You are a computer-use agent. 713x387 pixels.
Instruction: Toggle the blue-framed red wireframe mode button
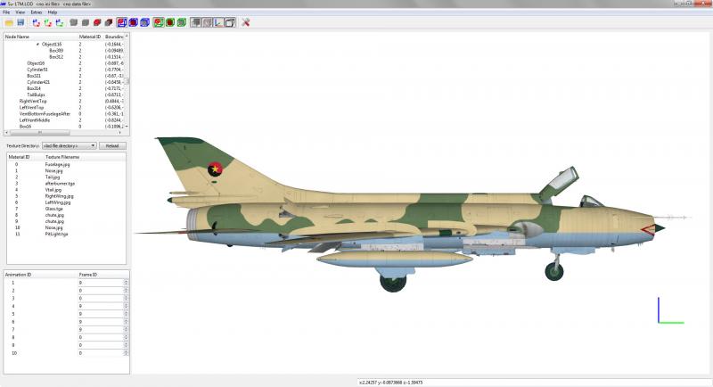click(x=122, y=22)
